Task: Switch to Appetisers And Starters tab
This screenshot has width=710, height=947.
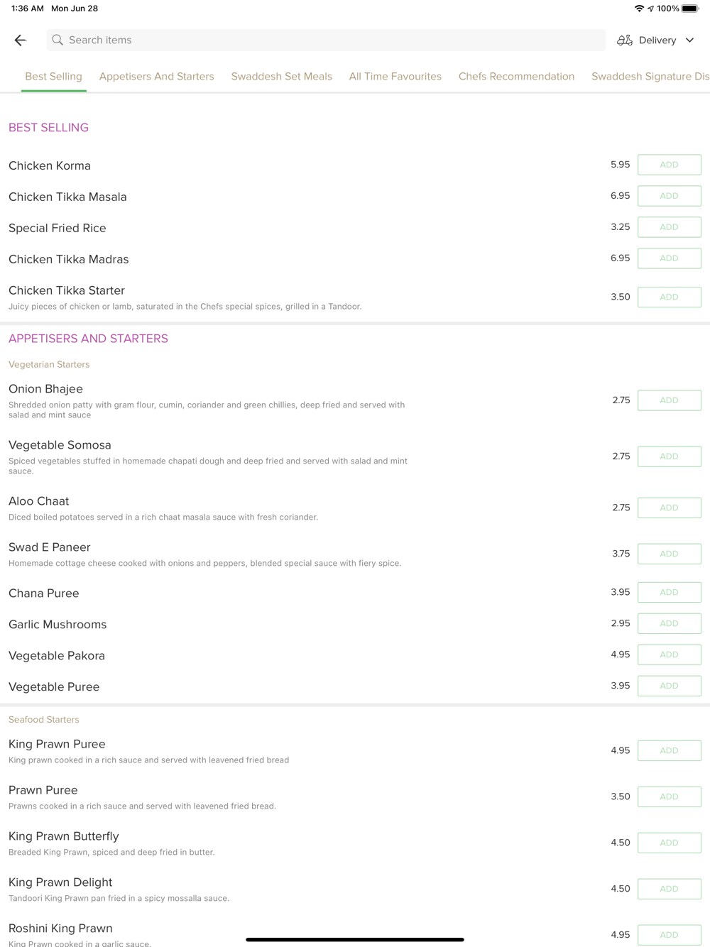Action: point(156,77)
